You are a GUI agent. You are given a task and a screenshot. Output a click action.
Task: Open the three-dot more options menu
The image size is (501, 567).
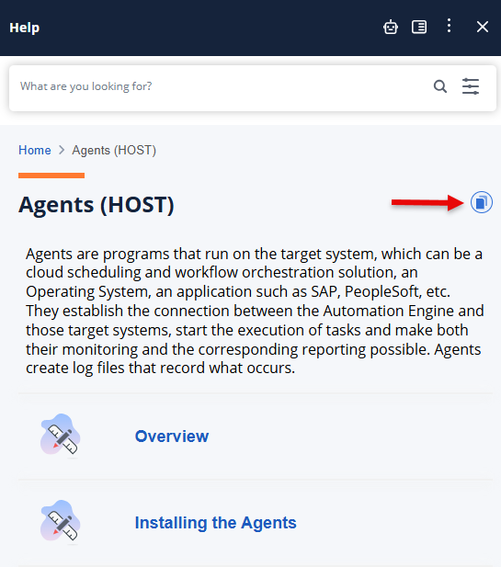449,26
